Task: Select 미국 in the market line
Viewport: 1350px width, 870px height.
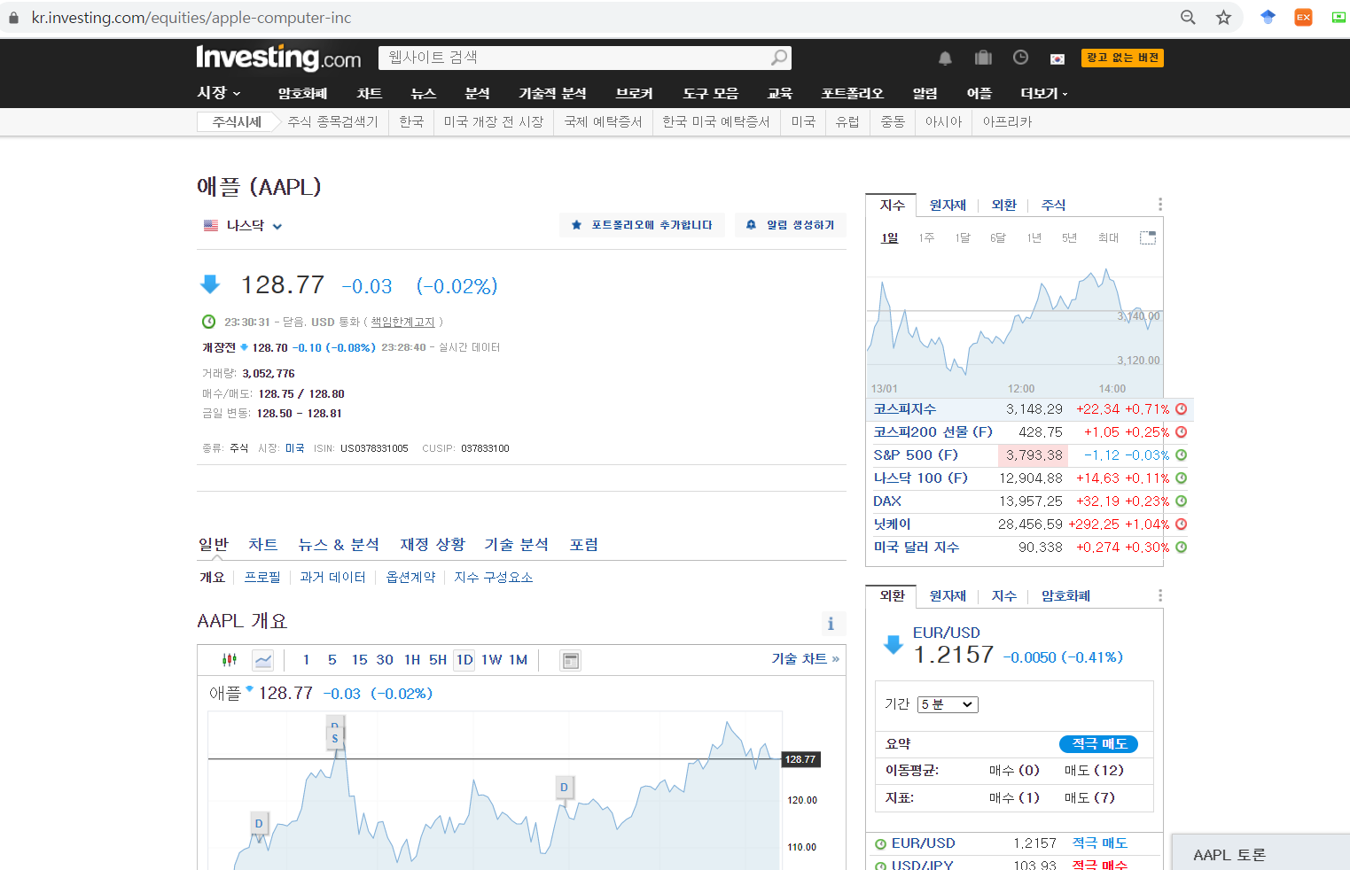Action: click(294, 448)
